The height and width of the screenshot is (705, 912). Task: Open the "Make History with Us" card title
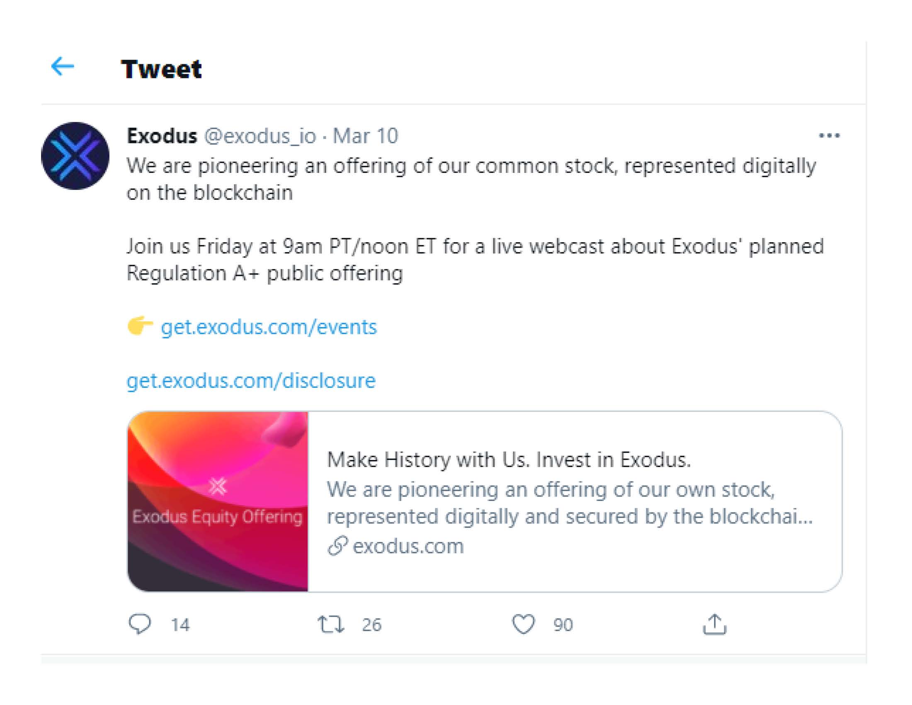click(509, 460)
